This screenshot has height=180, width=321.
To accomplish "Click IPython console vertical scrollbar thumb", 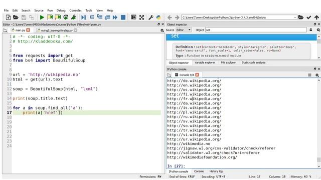I will (319, 159).
